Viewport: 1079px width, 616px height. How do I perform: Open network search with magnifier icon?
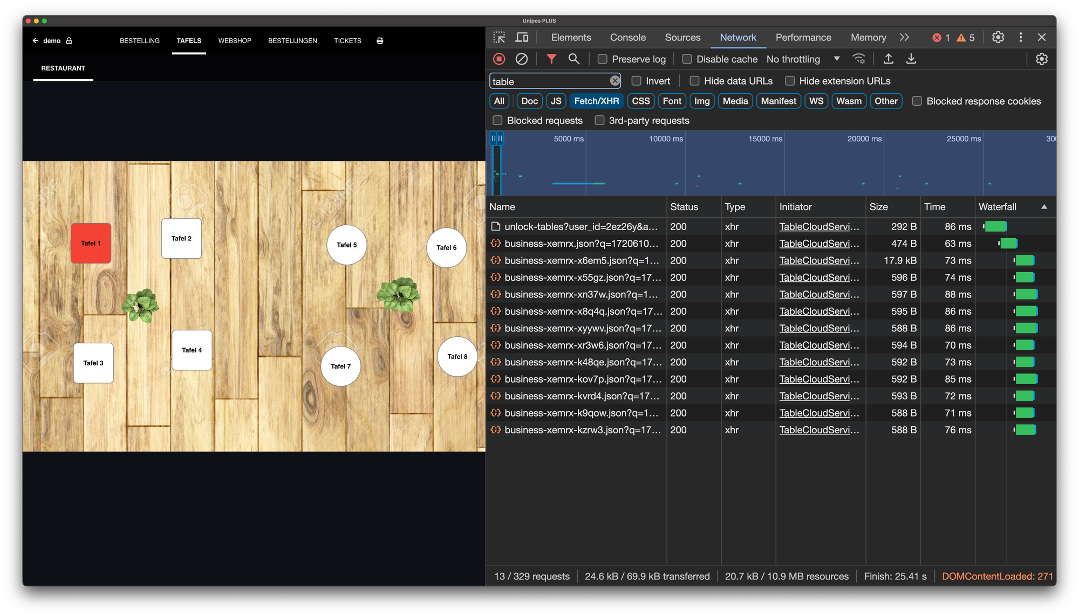573,59
